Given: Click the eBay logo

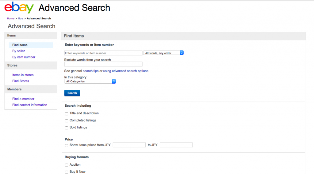Looking at the screenshot, I should pyautogui.click(x=19, y=7).
